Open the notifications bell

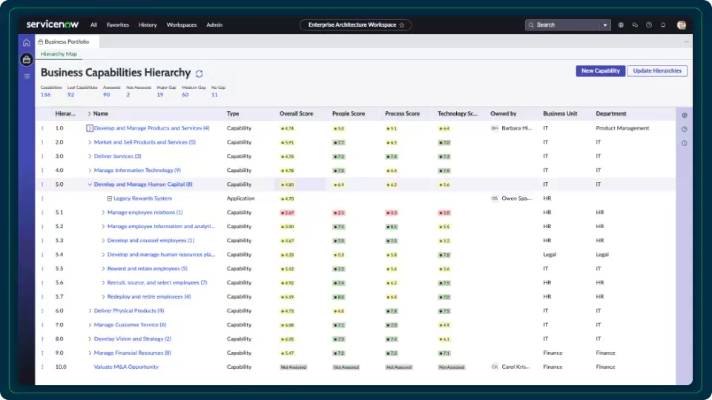click(663, 25)
